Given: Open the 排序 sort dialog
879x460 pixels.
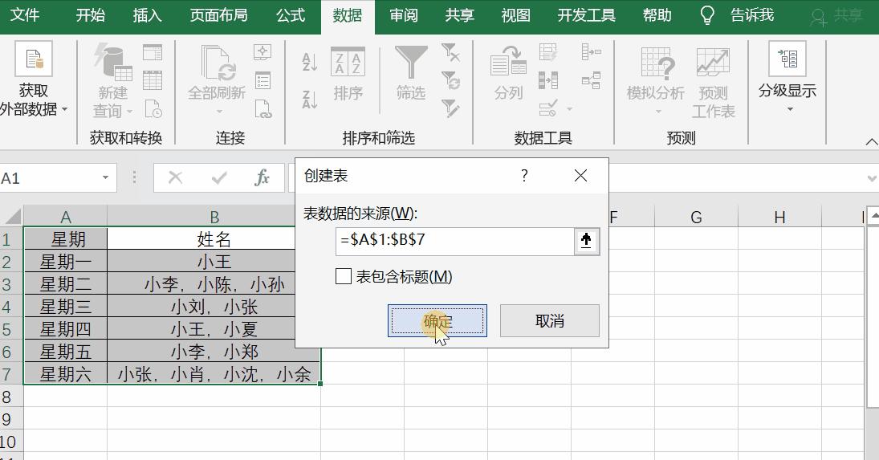Looking at the screenshot, I should coord(348,74).
